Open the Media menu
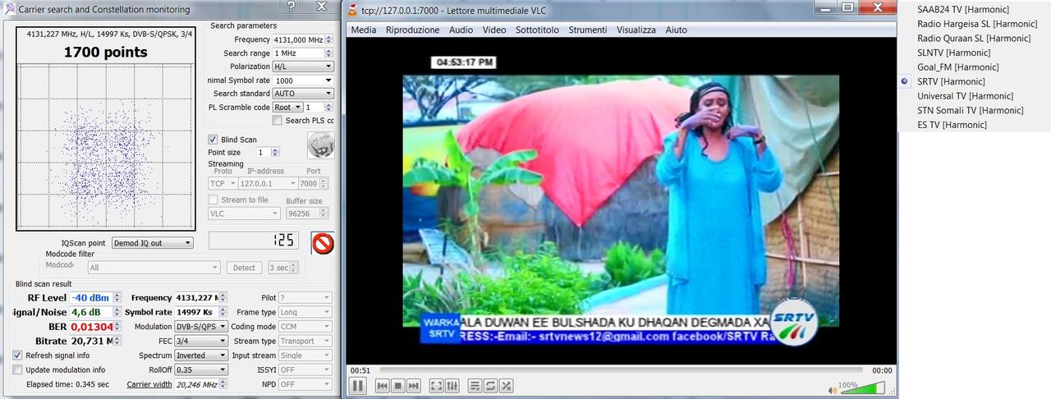This screenshot has width=1051, height=399. [363, 30]
